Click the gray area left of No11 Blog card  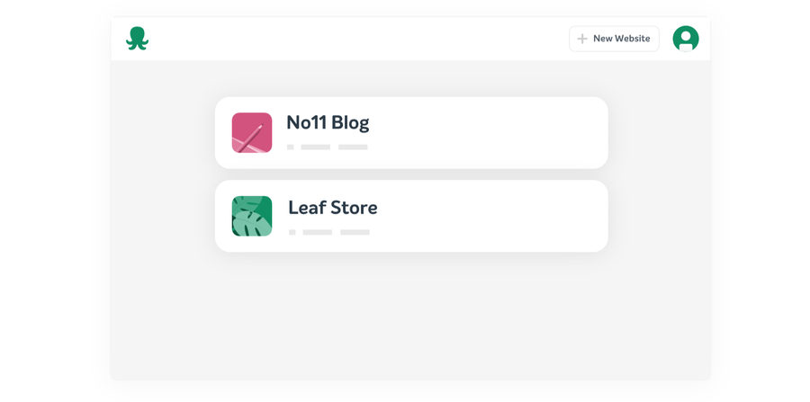point(163,132)
